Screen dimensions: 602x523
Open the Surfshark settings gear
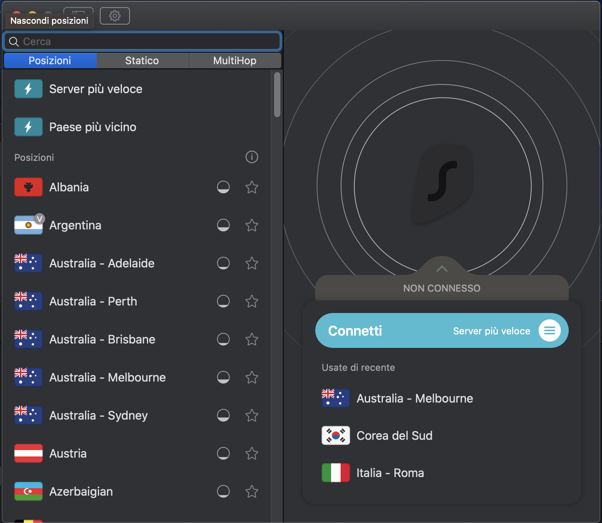coord(115,16)
